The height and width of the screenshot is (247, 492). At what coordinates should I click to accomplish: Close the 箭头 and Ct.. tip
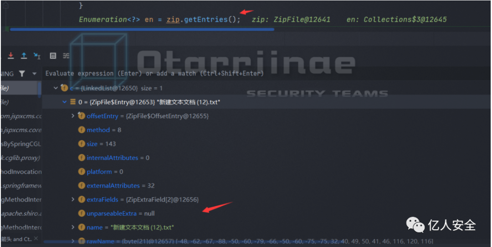tap(36, 238)
